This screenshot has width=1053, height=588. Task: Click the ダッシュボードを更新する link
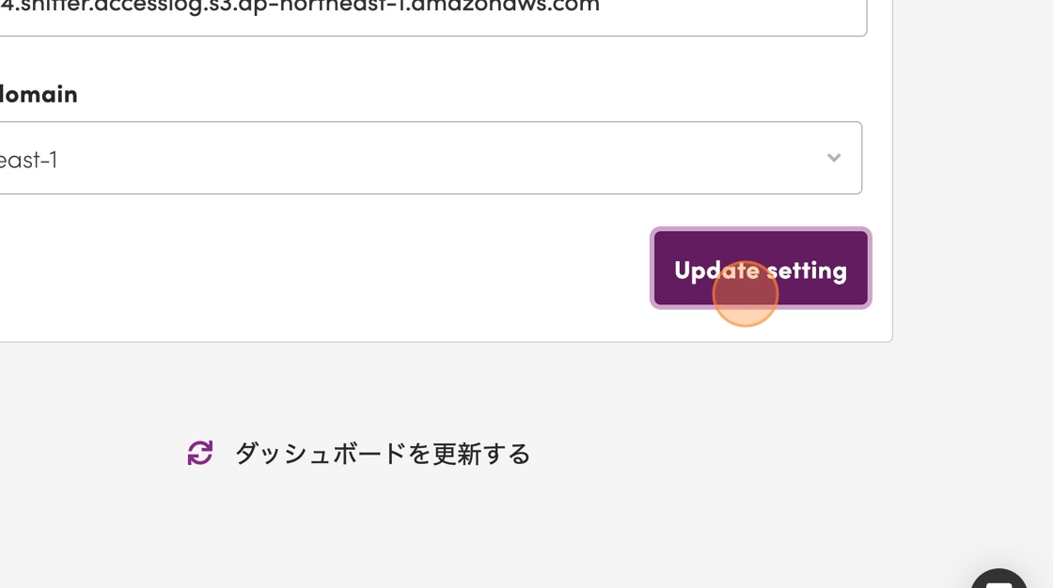pos(383,454)
